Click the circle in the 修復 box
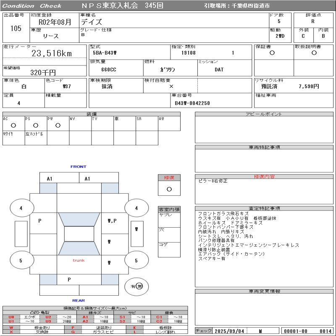The image size is (336, 336). 169,189
